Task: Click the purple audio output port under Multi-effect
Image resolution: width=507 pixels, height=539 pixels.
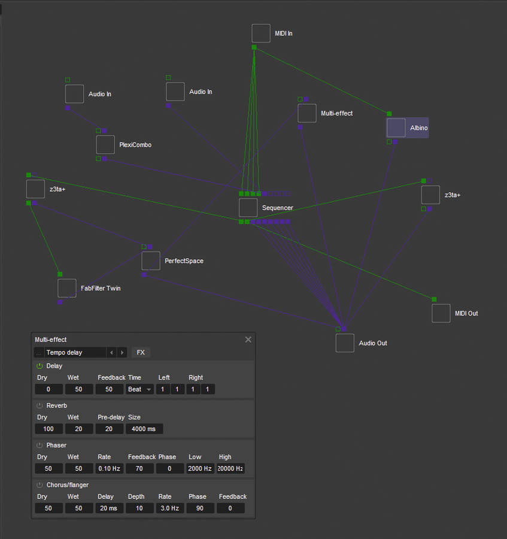Action: 300,127
